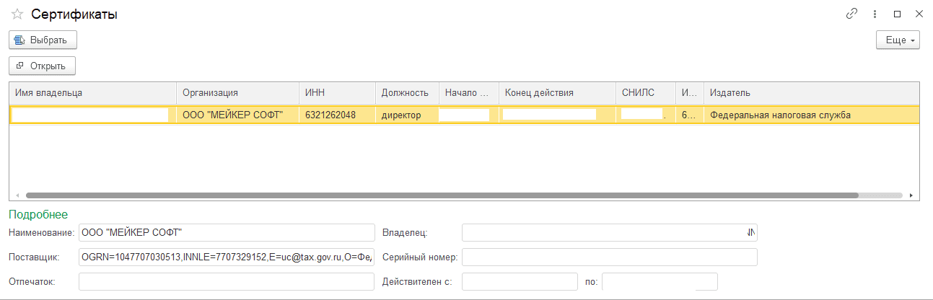This screenshot has width=933, height=300.
Task: Click the Открыть button
Action: tap(42, 66)
